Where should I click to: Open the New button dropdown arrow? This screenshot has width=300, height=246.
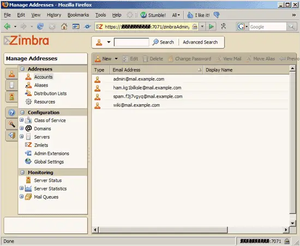[x=116, y=59]
